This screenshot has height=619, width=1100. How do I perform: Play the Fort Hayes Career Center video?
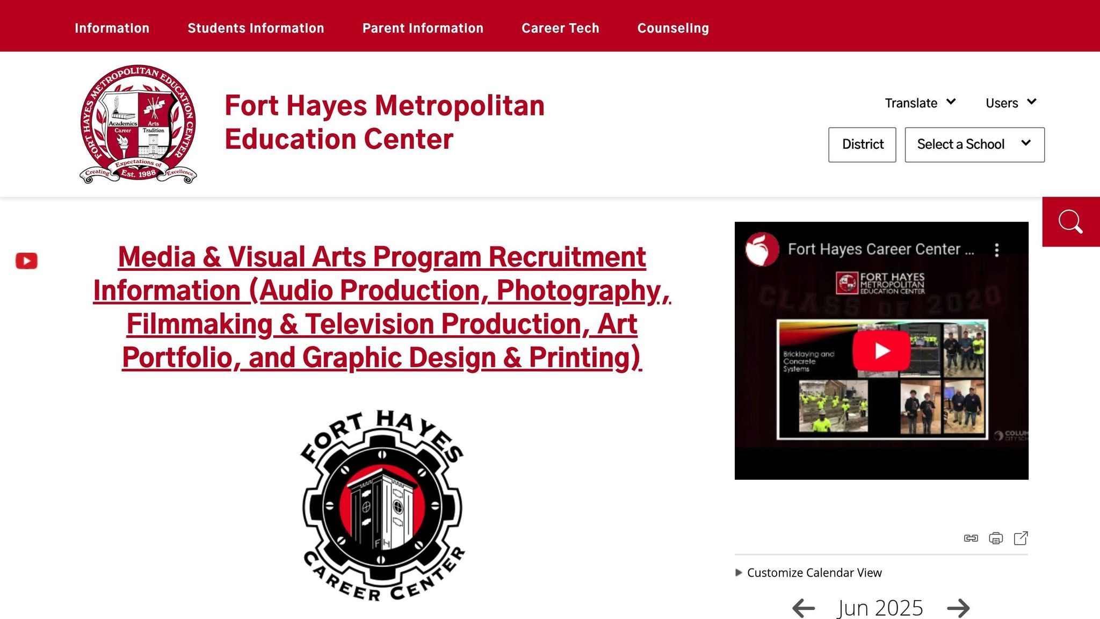click(x=881, y=350)
